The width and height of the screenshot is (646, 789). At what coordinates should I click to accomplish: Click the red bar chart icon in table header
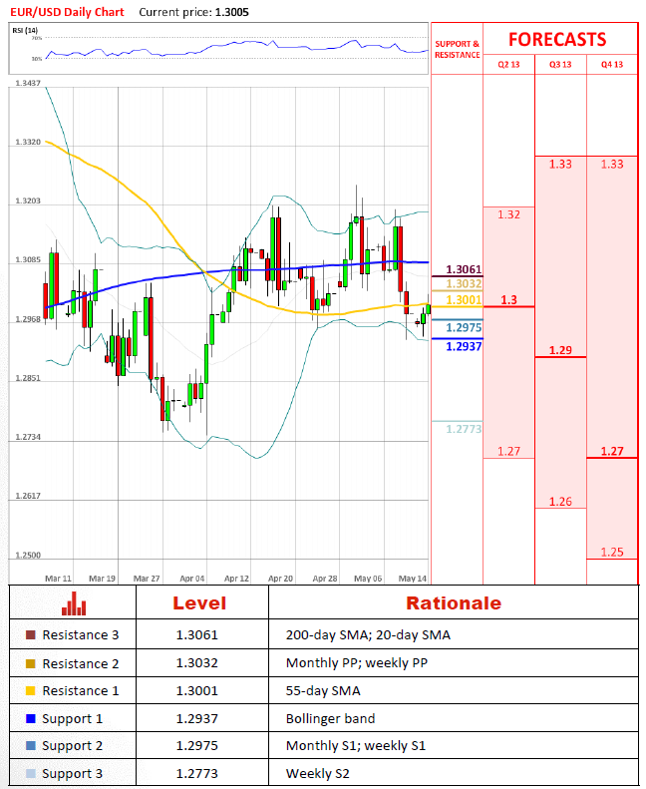[x=74, y=603]
